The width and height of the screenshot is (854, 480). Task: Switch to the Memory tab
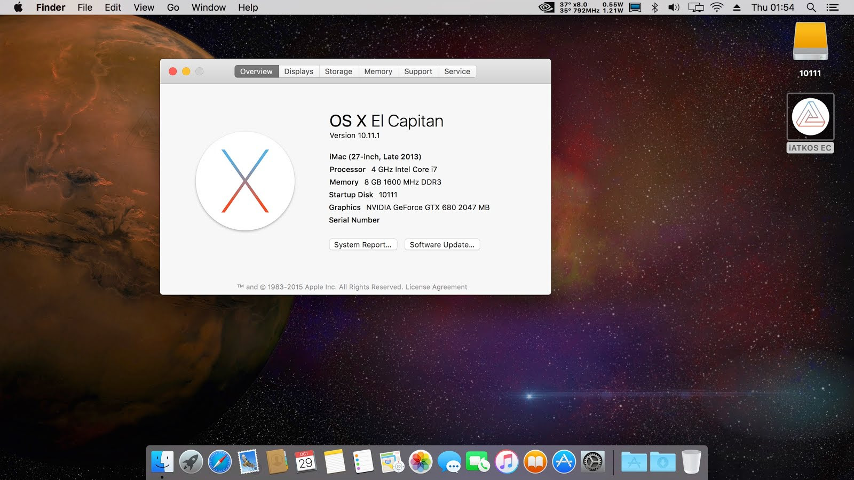378,71
